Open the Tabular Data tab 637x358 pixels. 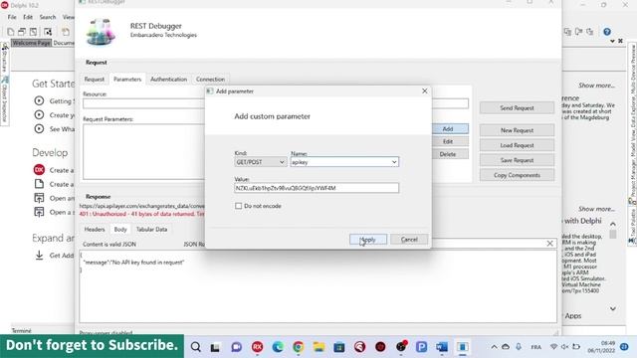(151, 230)
